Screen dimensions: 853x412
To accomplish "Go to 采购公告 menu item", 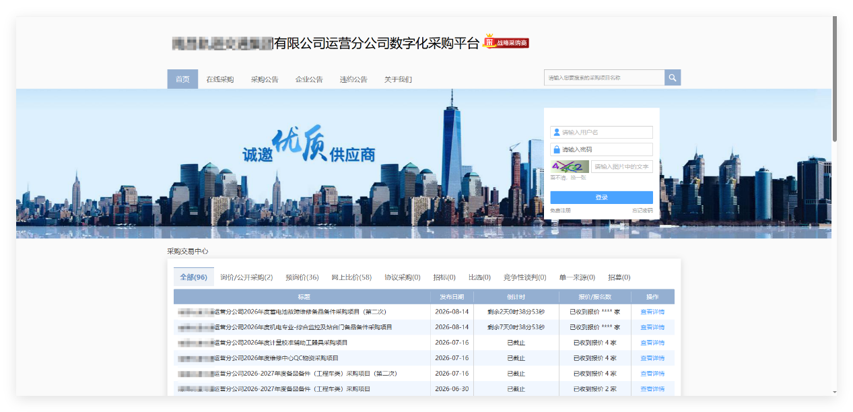I will [x=265, y=79].
